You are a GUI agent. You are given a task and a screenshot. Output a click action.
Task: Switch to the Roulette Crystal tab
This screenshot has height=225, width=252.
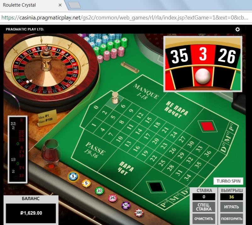click(x=32, y=5)
